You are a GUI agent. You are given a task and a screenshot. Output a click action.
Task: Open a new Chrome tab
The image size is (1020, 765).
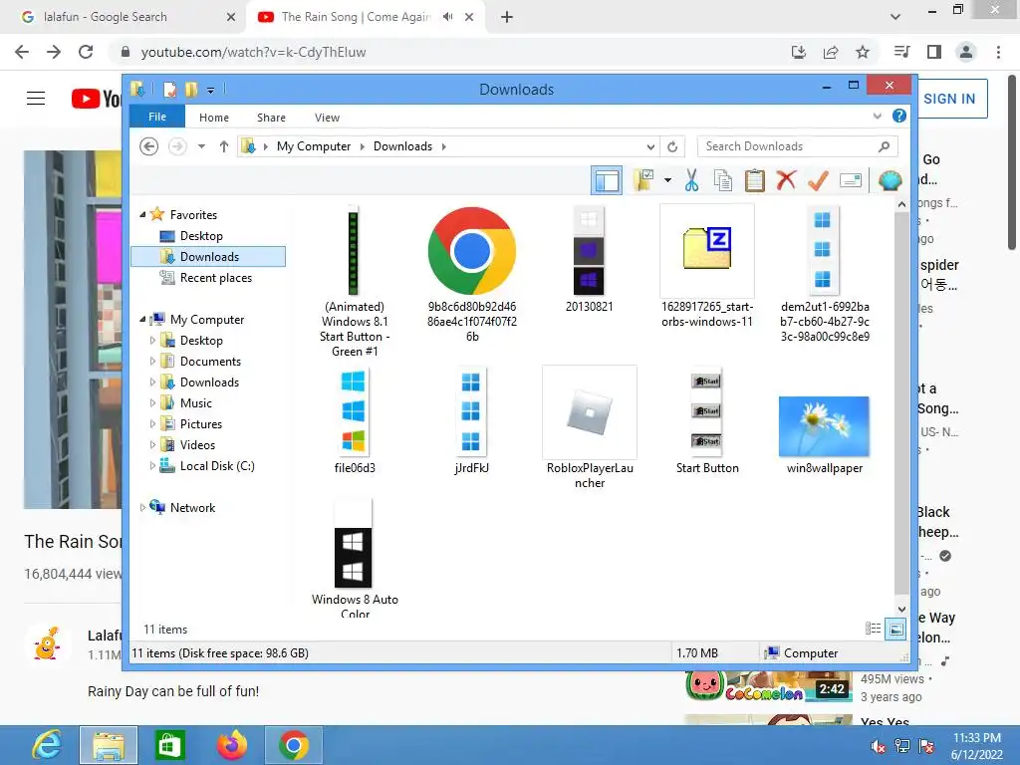coord(507,17)
